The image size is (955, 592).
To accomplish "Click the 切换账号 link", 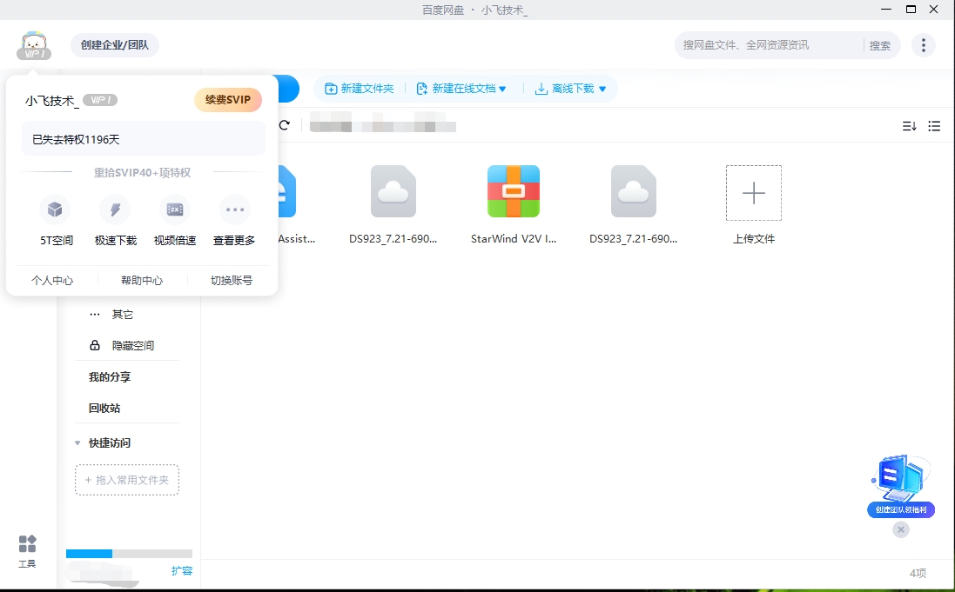I will 232,281.
